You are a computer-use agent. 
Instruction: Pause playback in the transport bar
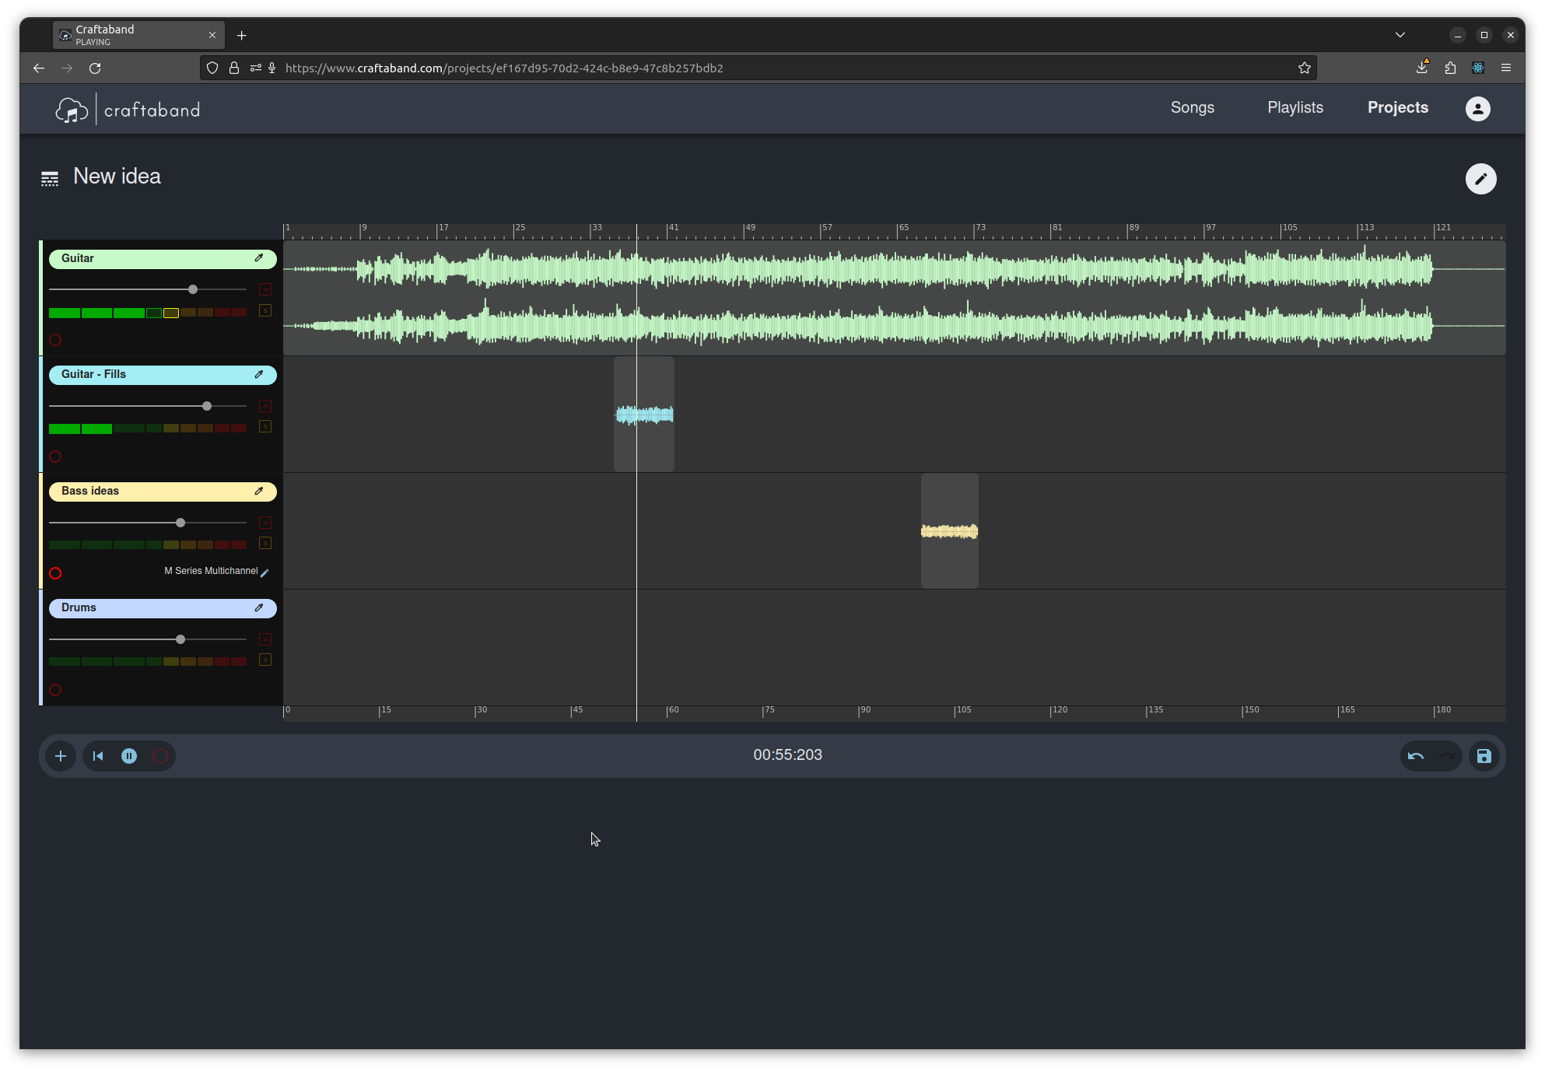click(129, 756)
